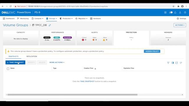Select the MEMBERS card
Image resolution: width=189 pixels, height=106 pixels.
coord(168,38)
